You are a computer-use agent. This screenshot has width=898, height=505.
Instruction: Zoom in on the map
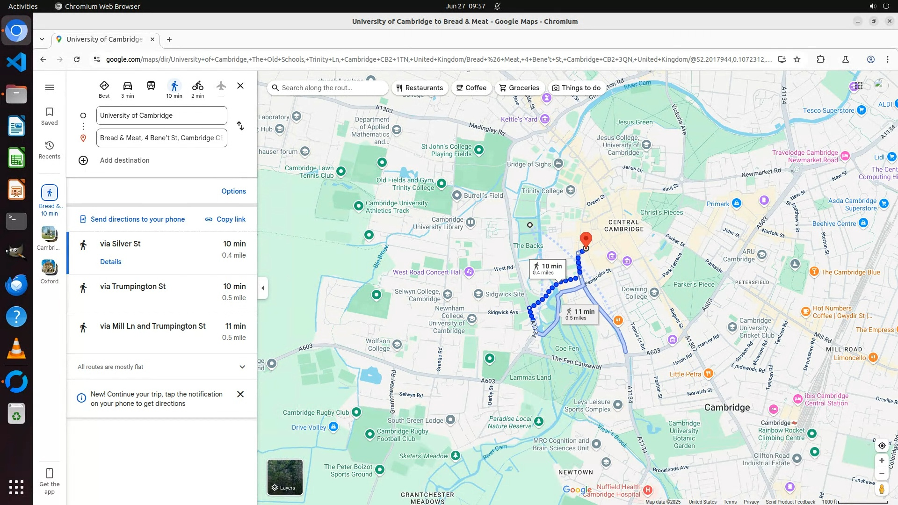(882, 461)
